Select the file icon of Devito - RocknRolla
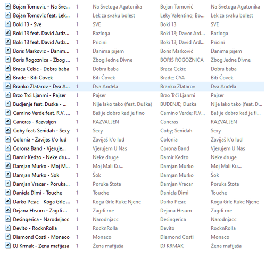The width and height of the screenshot is (266, 257). coord(8,228)
